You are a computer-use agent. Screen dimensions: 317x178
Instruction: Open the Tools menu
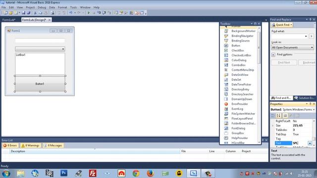pyautogui.click(x=73, y=7)
